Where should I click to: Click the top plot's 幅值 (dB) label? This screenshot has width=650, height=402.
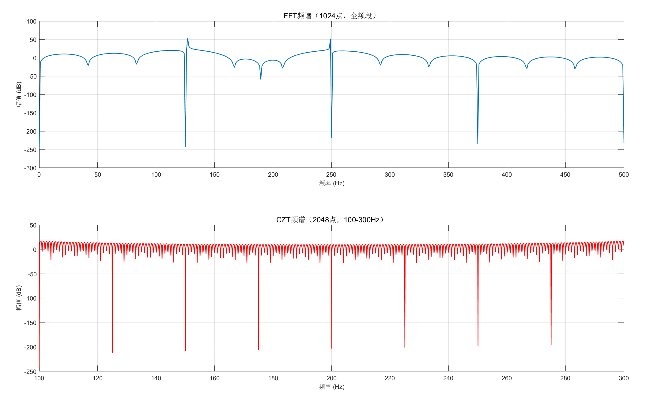click(x=19, y=94)
